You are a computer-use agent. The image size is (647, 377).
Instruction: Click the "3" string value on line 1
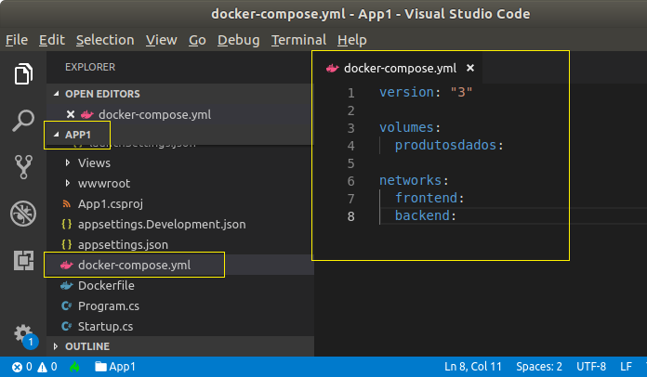[x=461, y=92]
